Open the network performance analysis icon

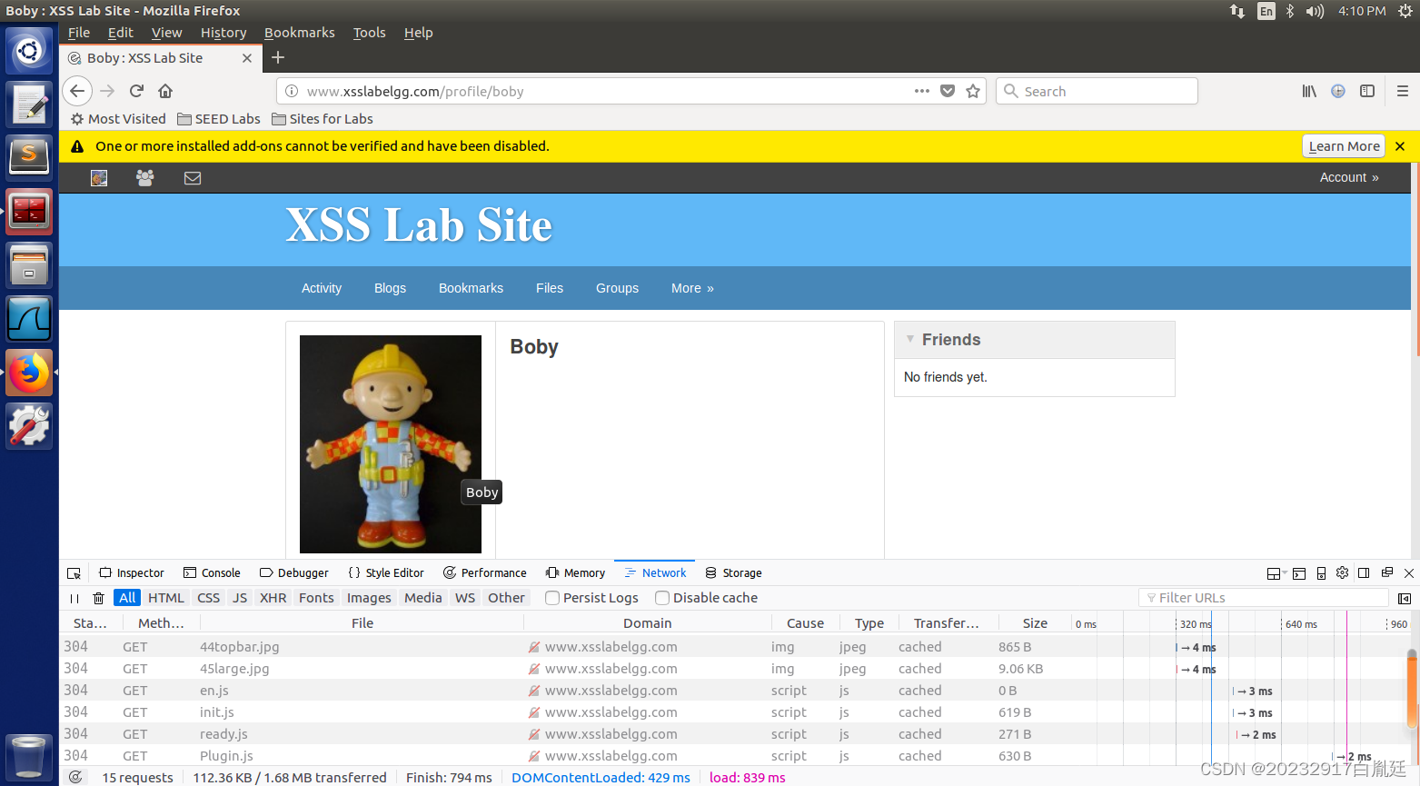(x=75, y=777)
